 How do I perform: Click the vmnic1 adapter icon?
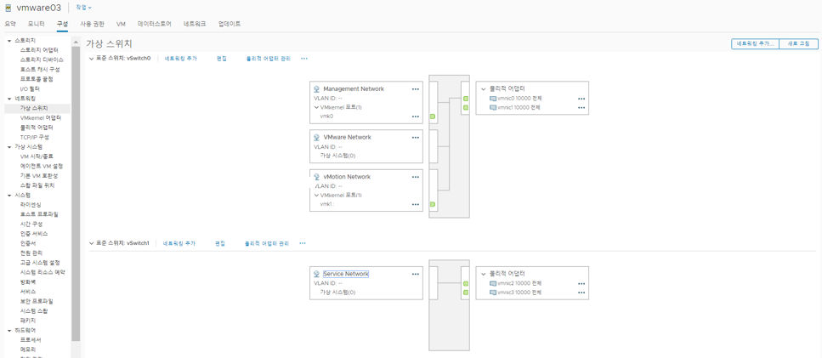493,107
